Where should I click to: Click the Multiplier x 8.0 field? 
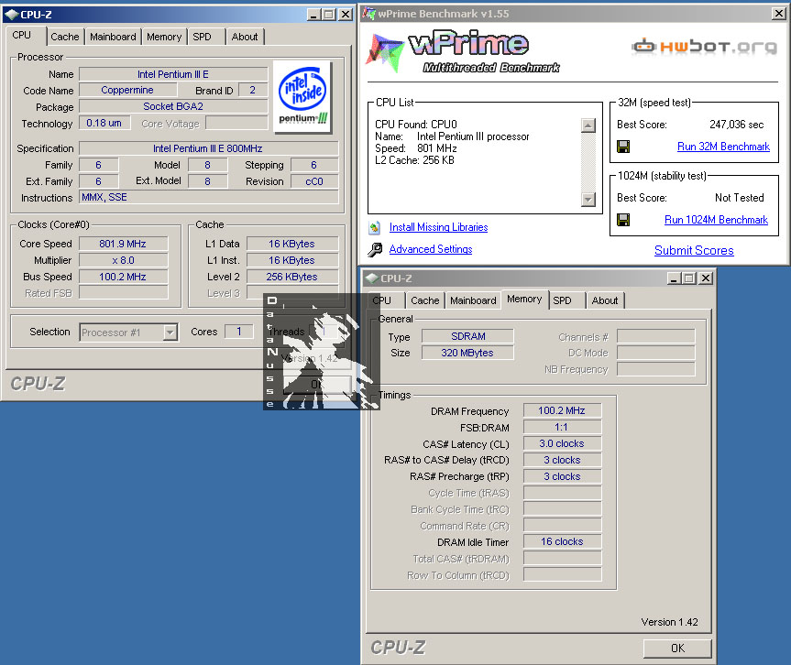pyautogui.click(x=123, y=261)
